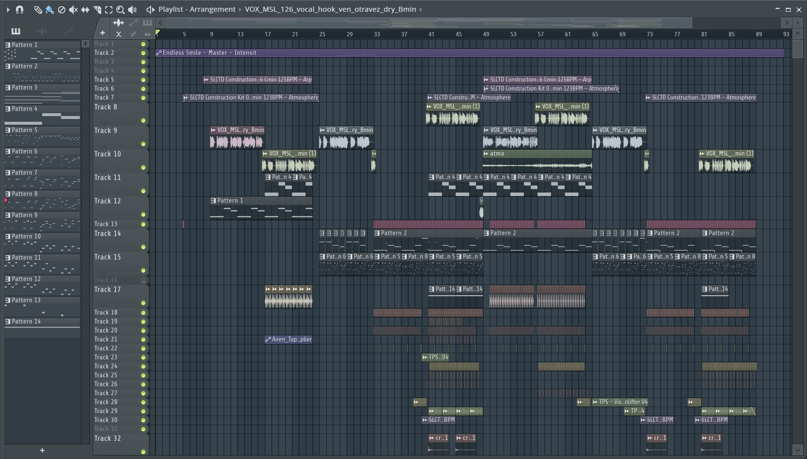The height and width of the screenshot is (459, 807).
Task: Toggle the snap magnet icon
Action: pyautogui.click(x=20, y=10)
